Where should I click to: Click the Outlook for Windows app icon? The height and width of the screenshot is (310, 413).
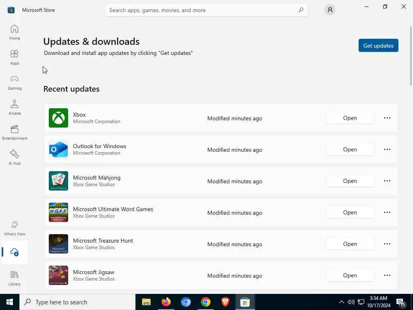tap(58, 149)
